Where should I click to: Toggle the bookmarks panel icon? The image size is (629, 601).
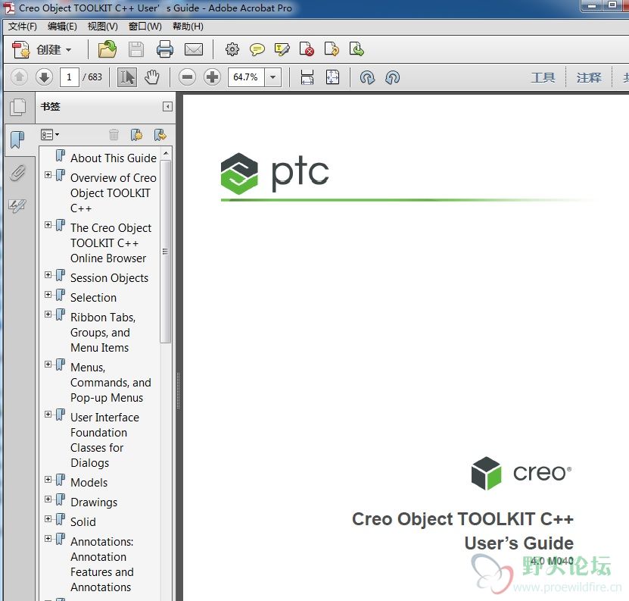click(17, 139)
